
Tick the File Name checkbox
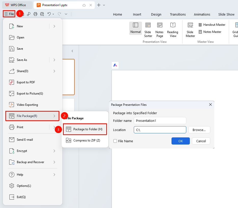(x=115, y=141)
